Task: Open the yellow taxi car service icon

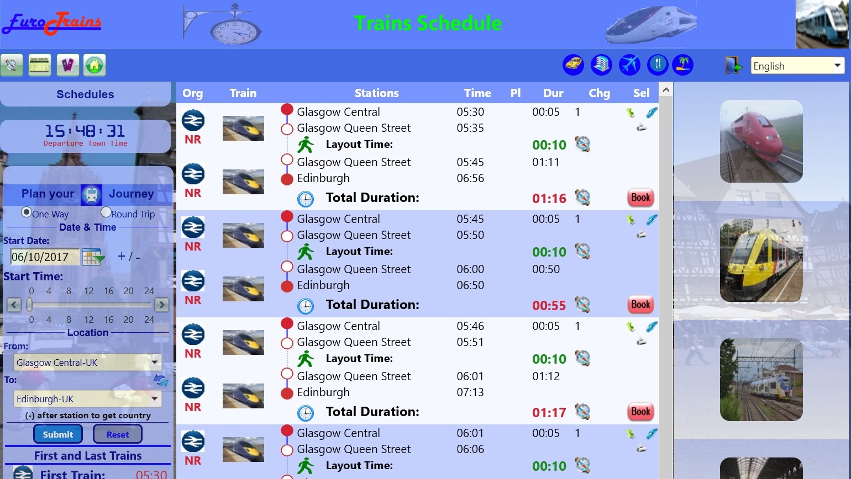Action: point(574,65)
